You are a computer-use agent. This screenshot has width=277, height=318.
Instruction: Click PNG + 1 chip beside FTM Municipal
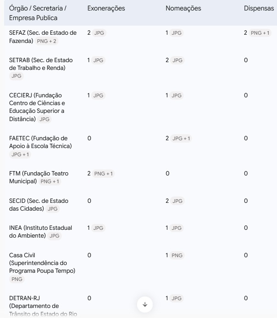tap(50, 181)
